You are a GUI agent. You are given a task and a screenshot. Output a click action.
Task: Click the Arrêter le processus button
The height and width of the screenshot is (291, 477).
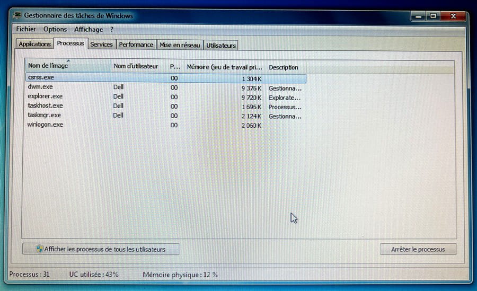pos(418,249)
